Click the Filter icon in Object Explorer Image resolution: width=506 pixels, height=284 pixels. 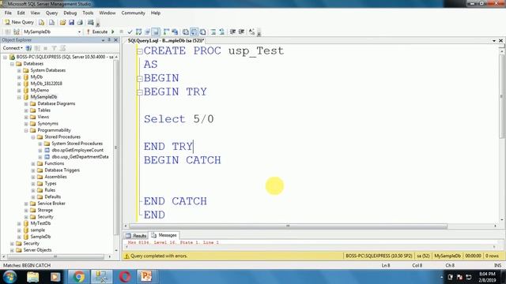[x=55, y=48]
